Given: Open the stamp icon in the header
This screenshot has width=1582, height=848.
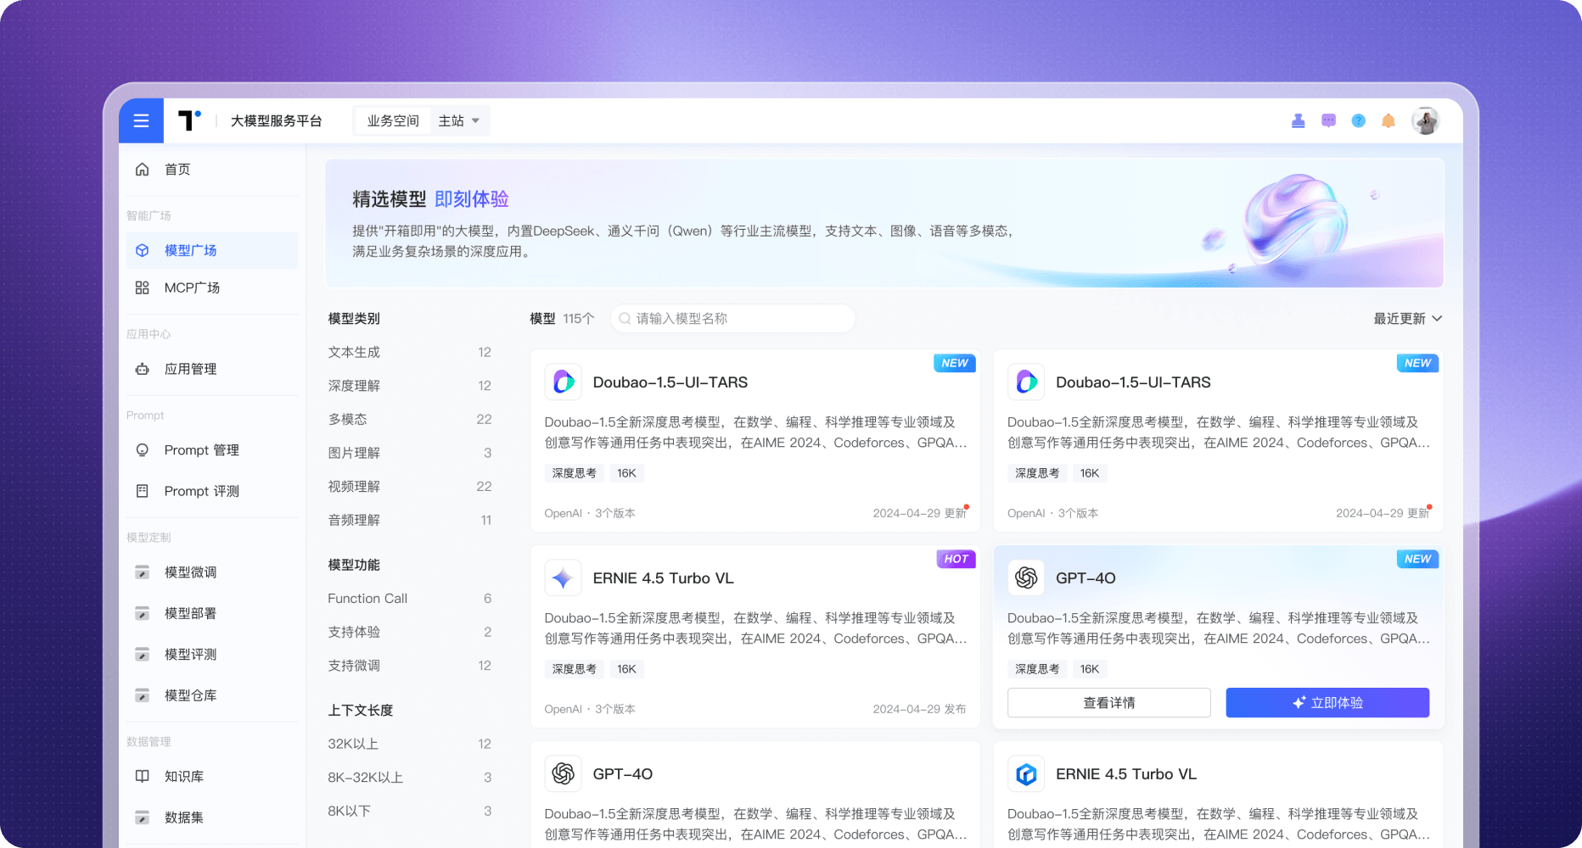Looking at the screenshot, I should click(x=1298, y=120).
